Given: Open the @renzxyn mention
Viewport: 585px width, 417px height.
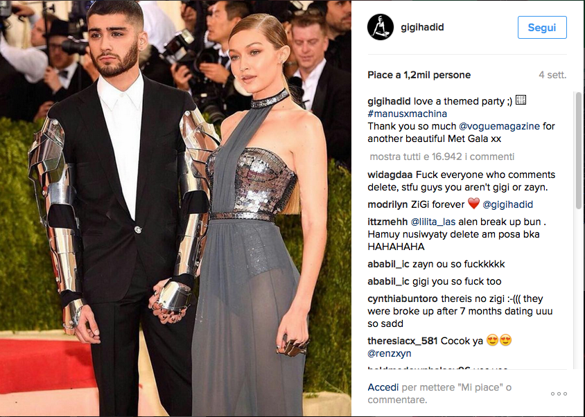Looking at the screenshot, I should click(389, 353).
